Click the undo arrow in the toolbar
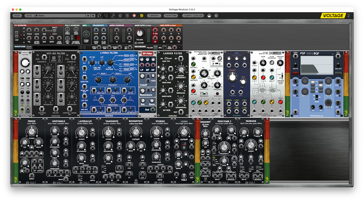364x201 pixels. [x=99, y=15]
